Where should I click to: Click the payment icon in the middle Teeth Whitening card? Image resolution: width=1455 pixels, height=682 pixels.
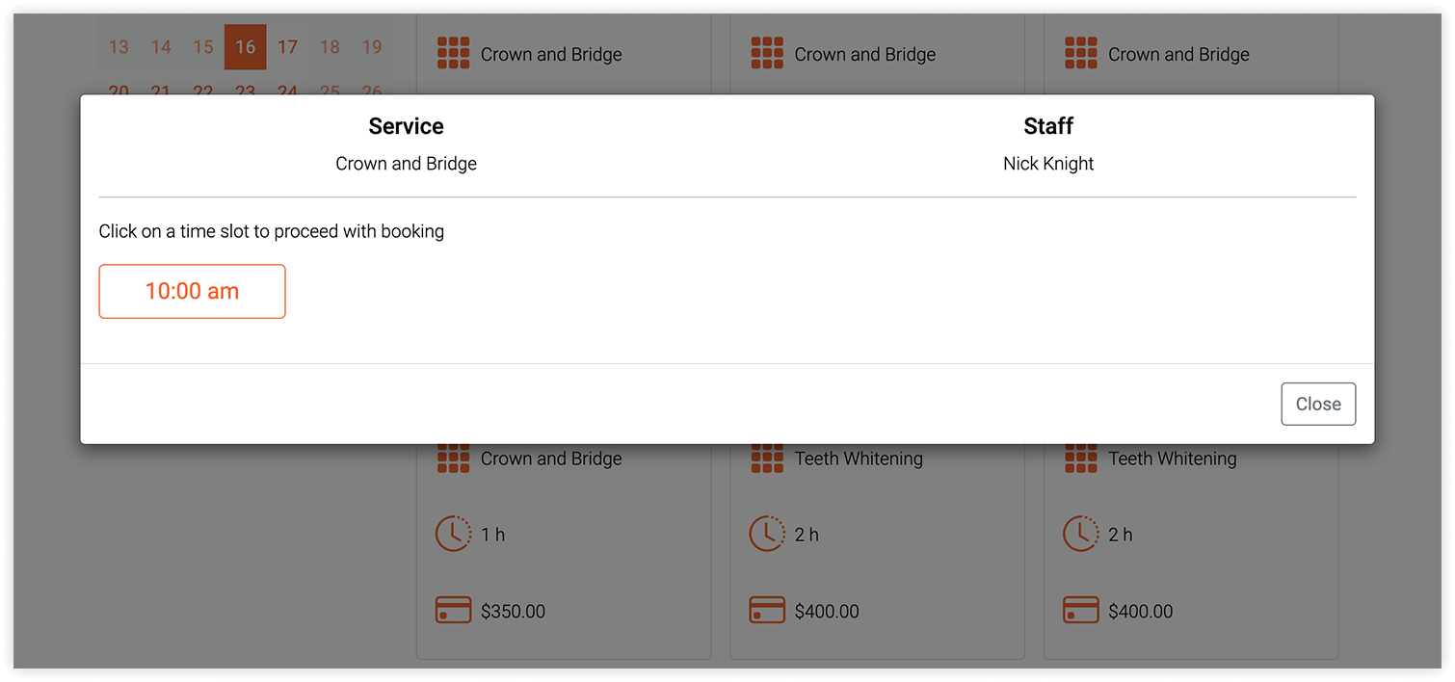[x=768, y=611]
